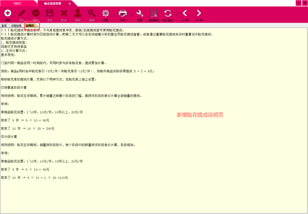The image size is (308, 214).
Task: Go to next record with 下一单 arrow
Action: click(x=199, y=13)
